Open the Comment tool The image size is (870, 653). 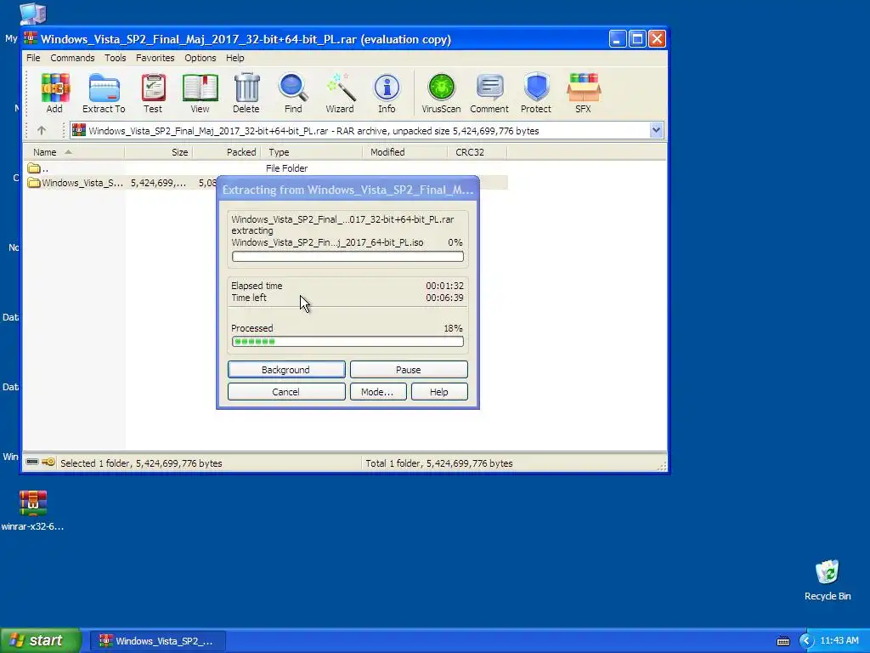tap(489, 93)
